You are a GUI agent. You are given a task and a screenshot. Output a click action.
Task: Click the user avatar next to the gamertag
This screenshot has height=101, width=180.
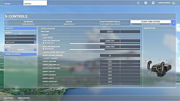pyautogui.click(x=174, y=3)
